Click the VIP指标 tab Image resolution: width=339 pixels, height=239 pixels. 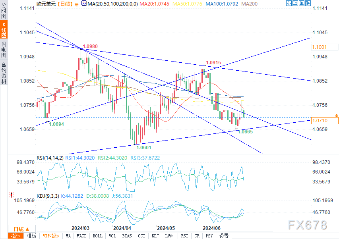pyautogui.click(x=51, y=236)
